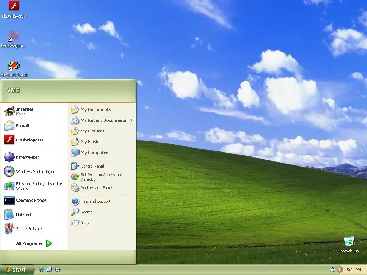Start Spider Solitaire

point(34,229)
